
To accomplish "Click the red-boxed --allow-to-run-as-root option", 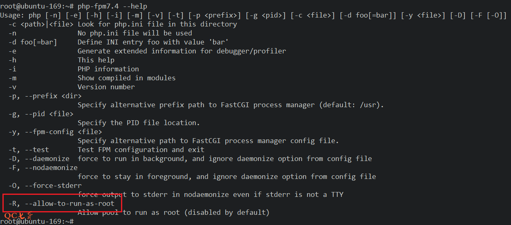I will point(61,203).
